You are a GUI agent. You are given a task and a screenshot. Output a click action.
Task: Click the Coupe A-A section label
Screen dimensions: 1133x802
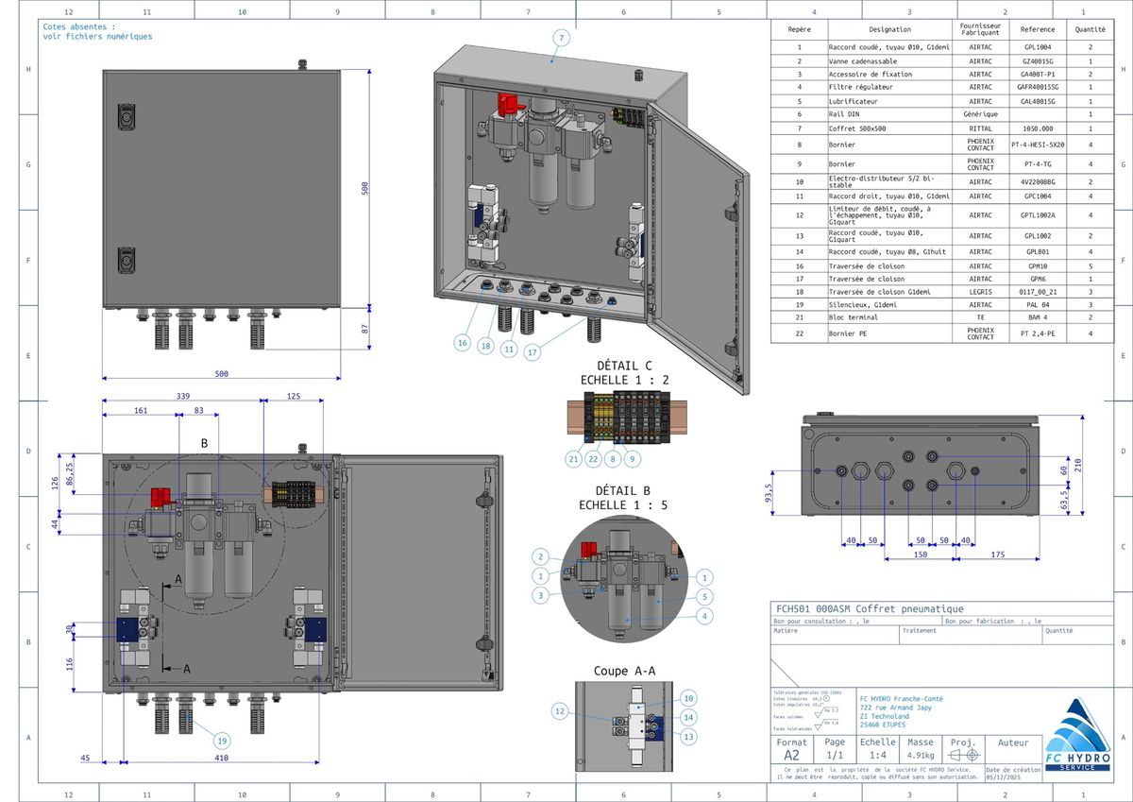(624, 671)
